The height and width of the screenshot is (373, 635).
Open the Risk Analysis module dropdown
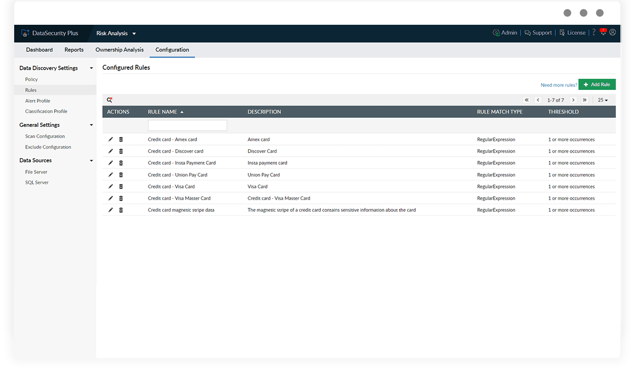116,33
